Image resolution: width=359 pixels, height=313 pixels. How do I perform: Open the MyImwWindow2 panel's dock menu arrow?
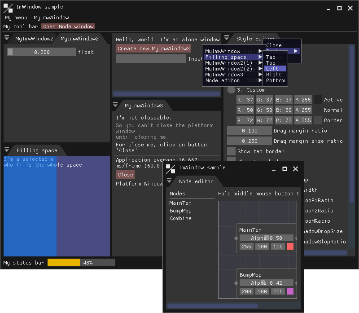[x=7, y=38]
